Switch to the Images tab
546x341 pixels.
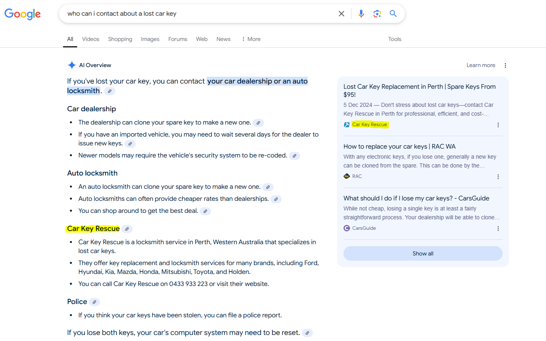(150, 39)
